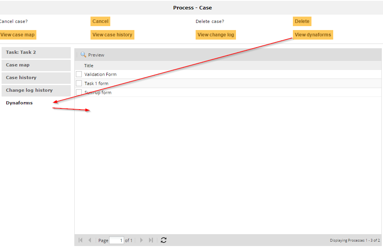Go to first page of grid
383x248 pixels.
(x=81, y=240)
